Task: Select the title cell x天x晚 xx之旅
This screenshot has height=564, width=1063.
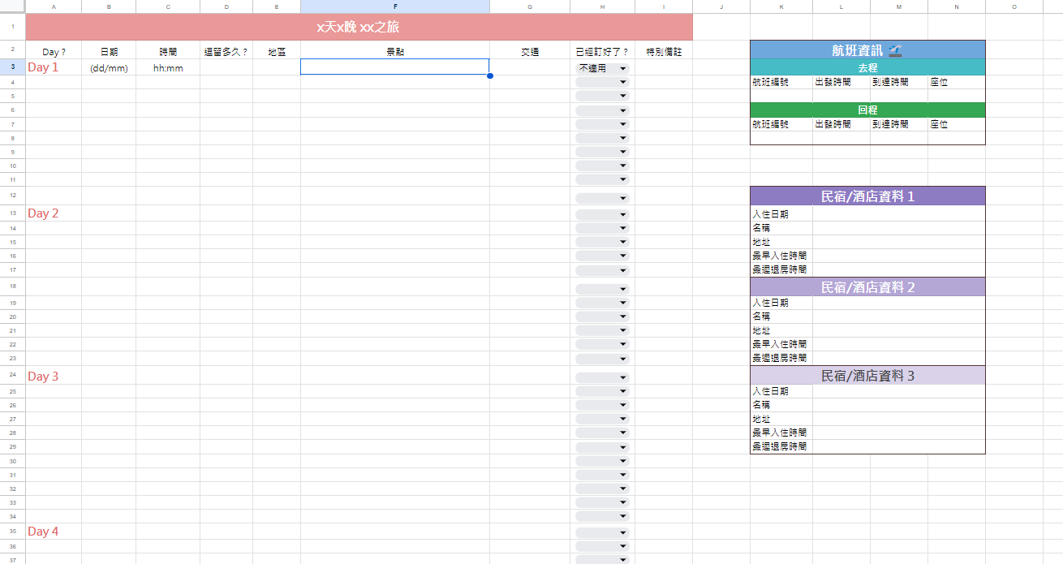Action: point(359,27)
